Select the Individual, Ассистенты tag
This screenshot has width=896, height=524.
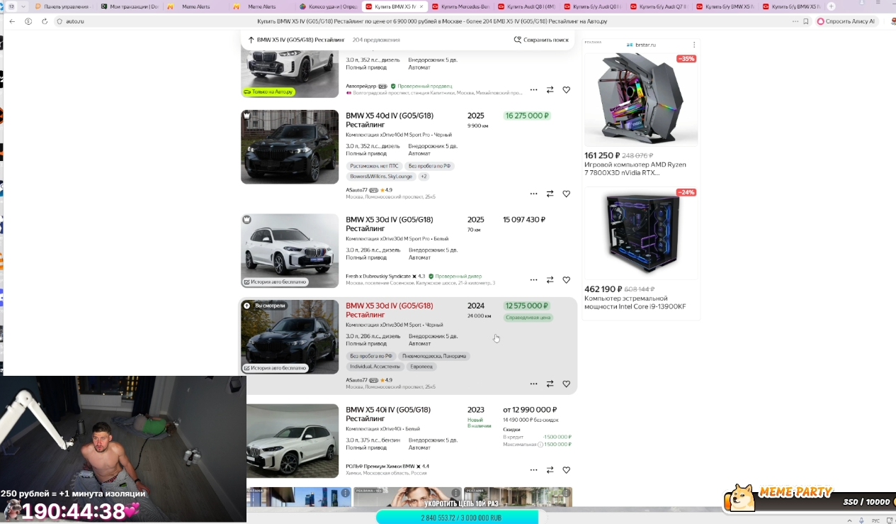[x=375, y=367]
